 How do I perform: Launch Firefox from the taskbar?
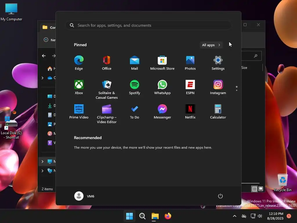(168, 216)
